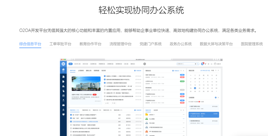Switch to the 公司新闻 tab
The width and height of the screenshot is (268, 136).
click(x=81, y=70)
